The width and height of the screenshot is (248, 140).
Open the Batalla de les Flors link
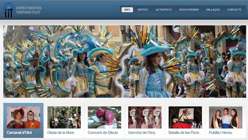(x=184, y=132)
